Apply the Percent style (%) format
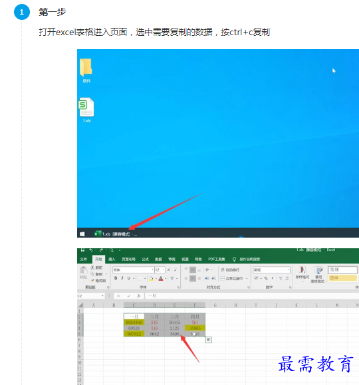Viewport: 359px width, 385px height. point(266,278)
